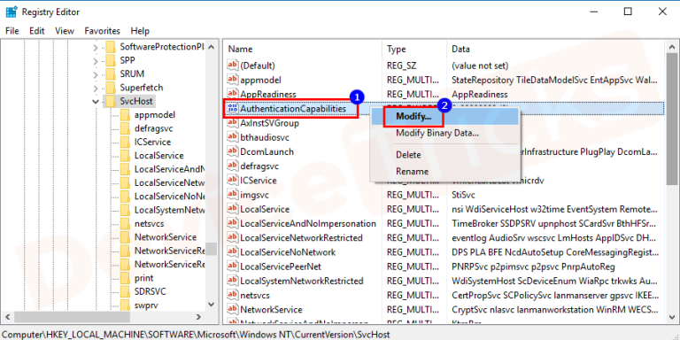This screenshot has height=340, width=680.
Task: Collapse the SvcHost key chevron
Action: tap(96, 102)
